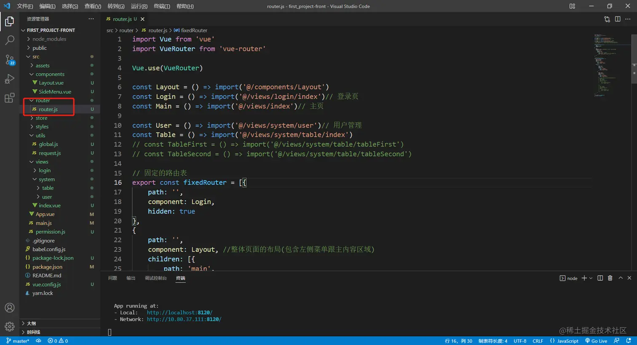
Task: Toggle Go Live server in status bar
Action: pyautogui.click(x=596, y=341)
